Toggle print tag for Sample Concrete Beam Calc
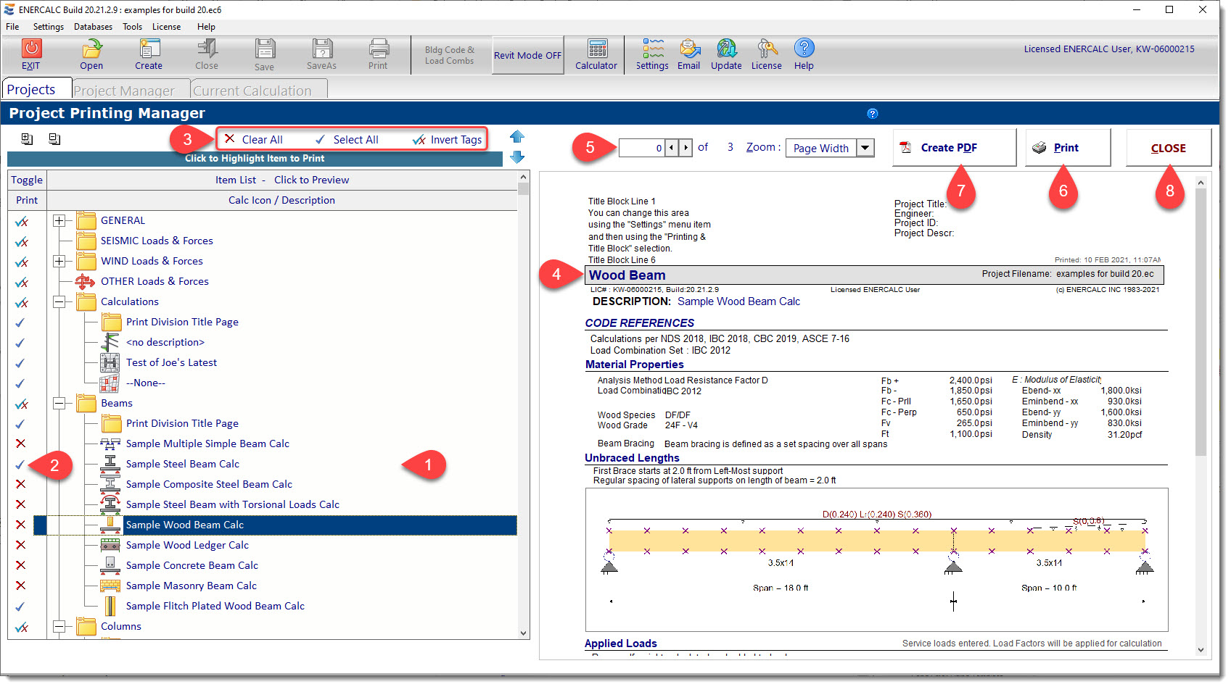Viewport: 1231px width, 687px height. click(20, 565)
